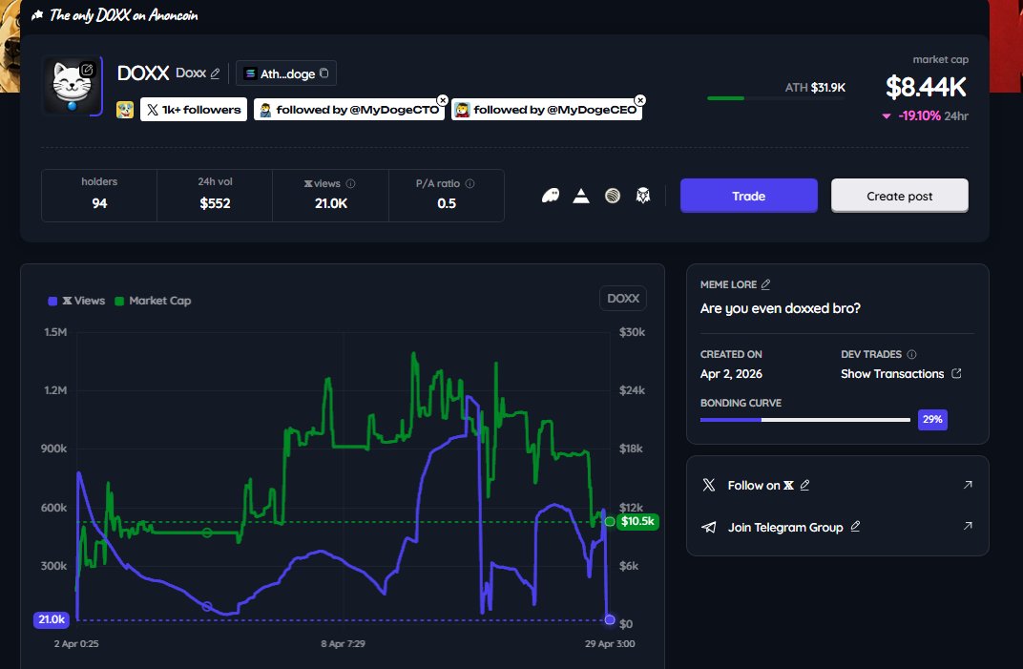Toggle the Market Cap chart series legend

(x=153, y=301)
